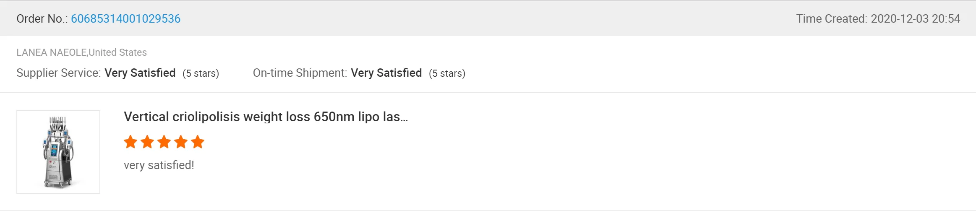Click Very Satisfied beside Supplier Service
The width and height of the screenshot is (976, 211).
[x=140, y=73]
